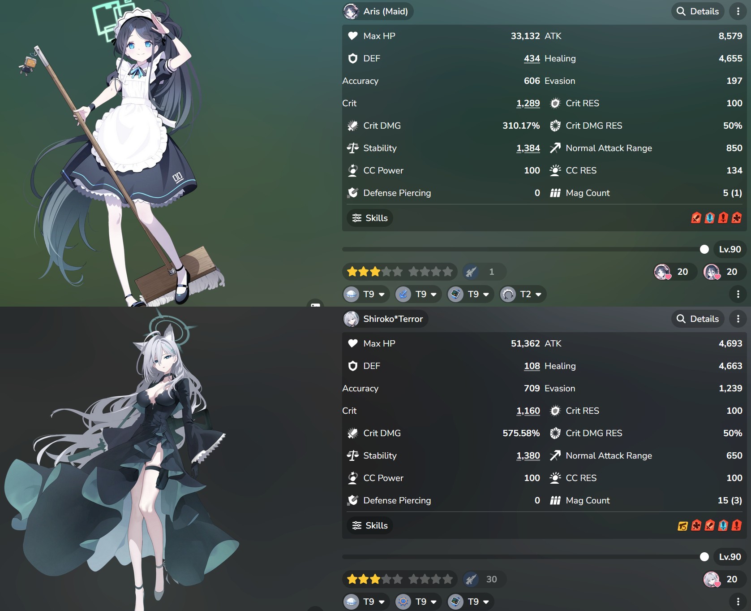The height and width of the screenshot is (611, 751).
Task: Click Shiroko*Terror Max HP heart icon
Action: click(353, 343)
